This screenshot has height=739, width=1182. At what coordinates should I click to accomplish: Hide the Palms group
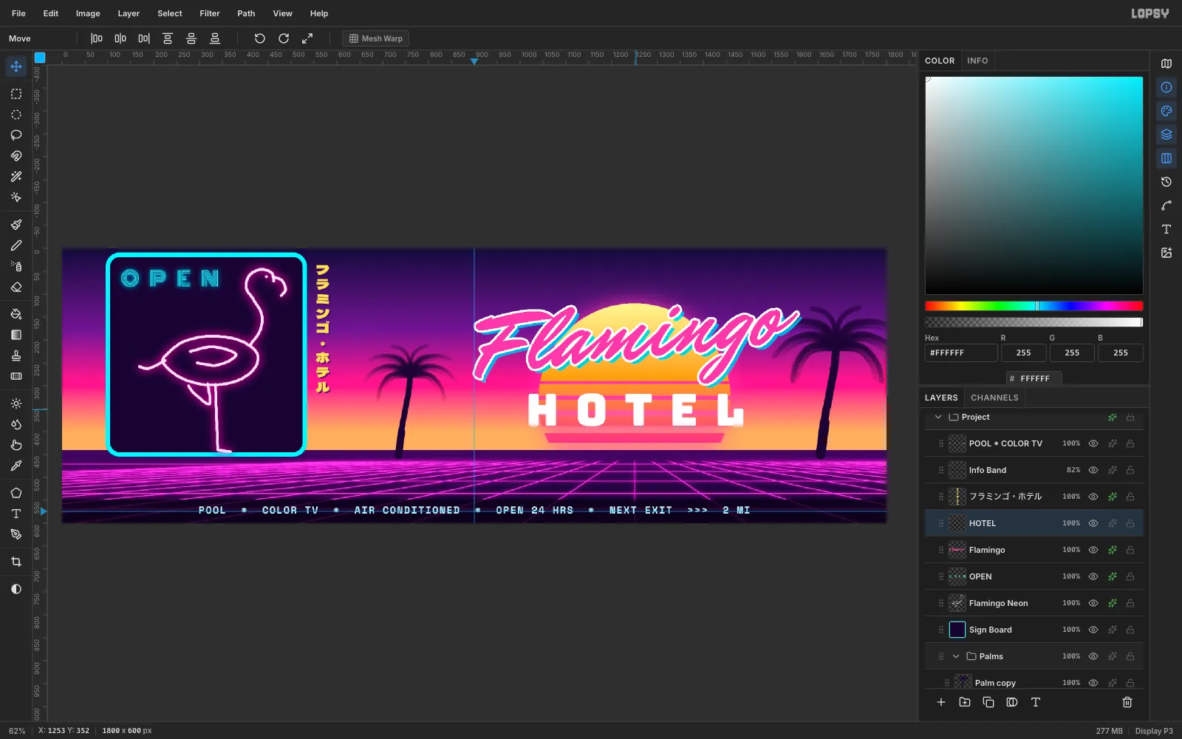click(1093, 656)
